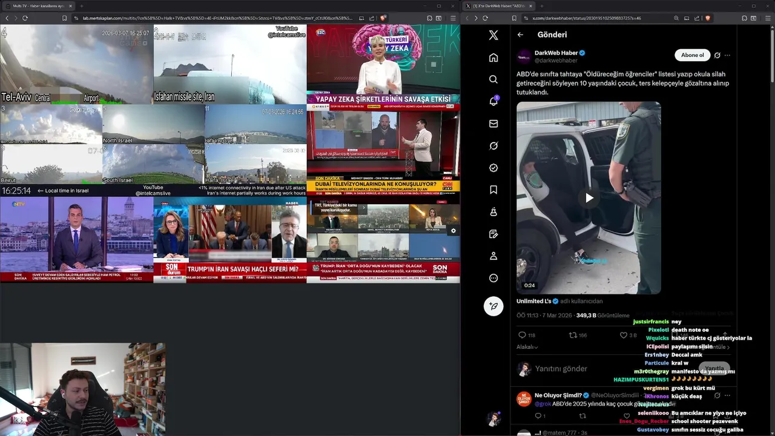Open Profile person icon in X sidebar
775x436 pixels.
[x=493, y=256]
